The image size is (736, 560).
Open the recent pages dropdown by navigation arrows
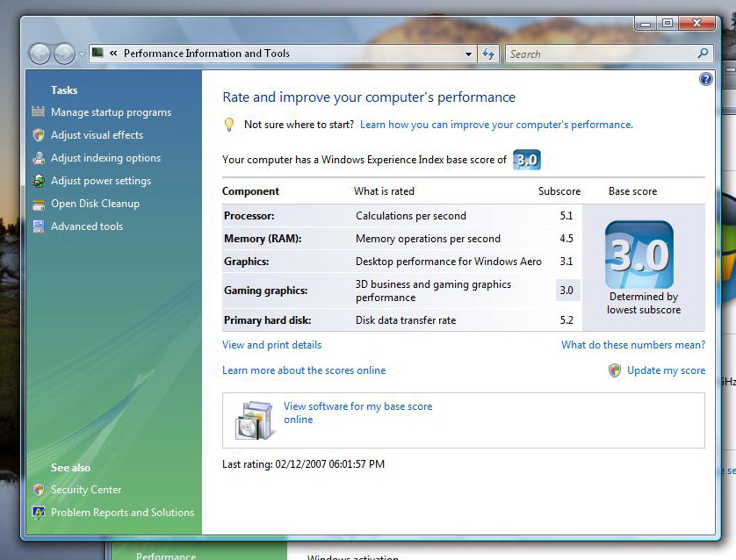(82, 54)
